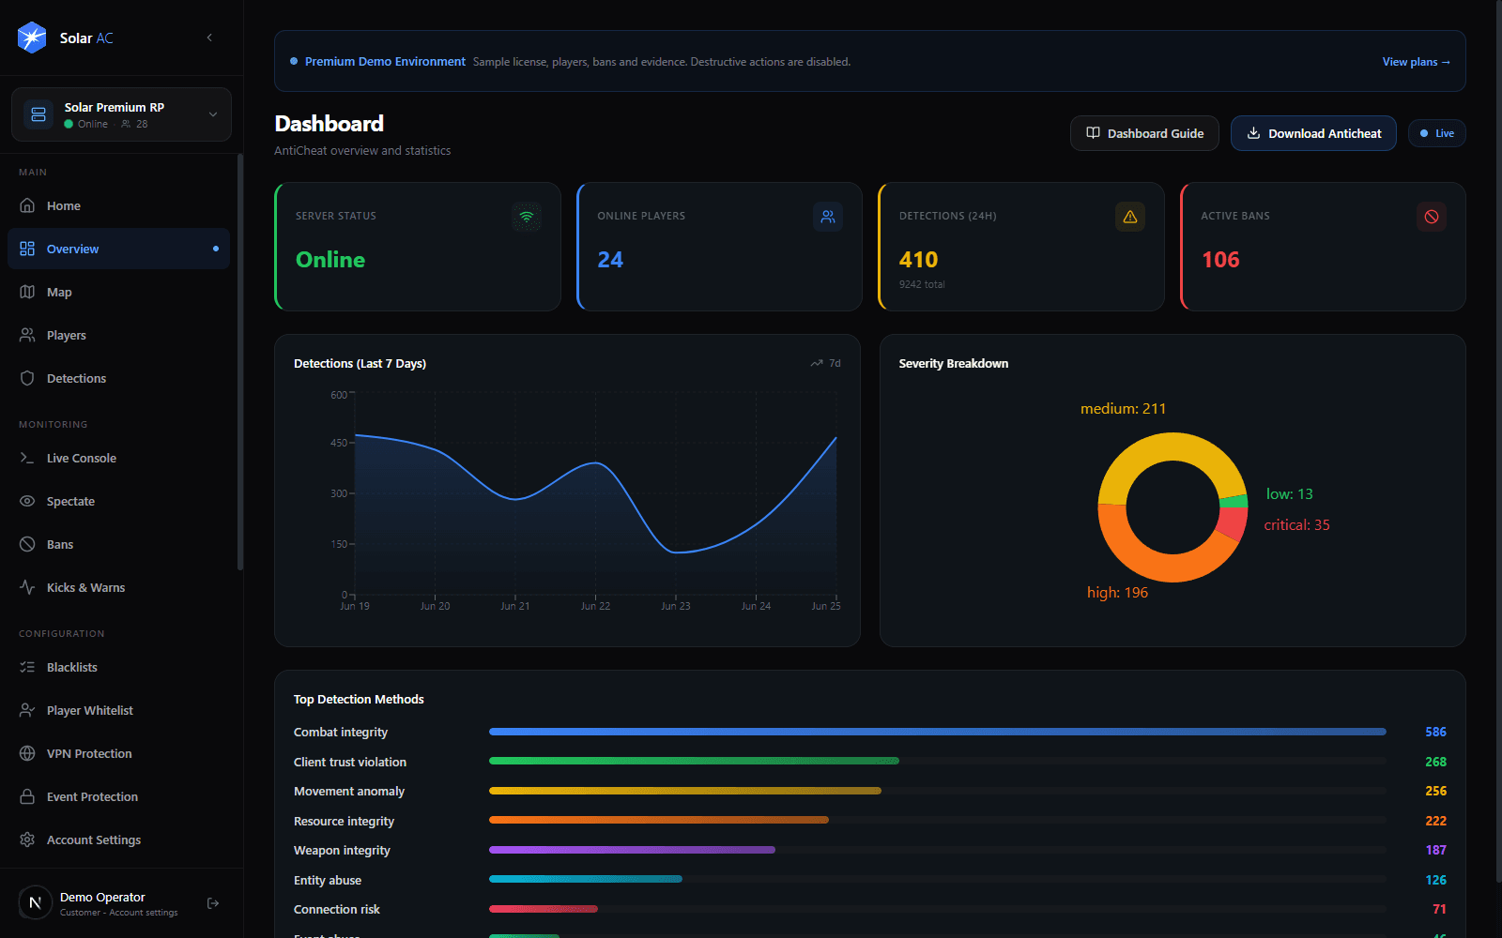Collapse the sidebar with the chevron arrow
This screenshot has width=1502, height=938.
(209, 38)
